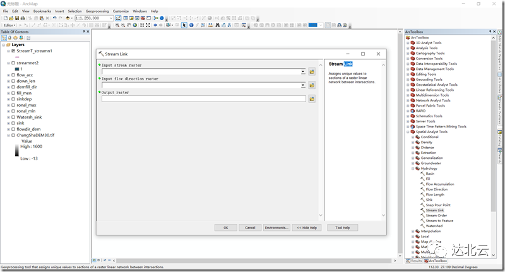Click OK in Stream Link dialog

tap(226, 228)
